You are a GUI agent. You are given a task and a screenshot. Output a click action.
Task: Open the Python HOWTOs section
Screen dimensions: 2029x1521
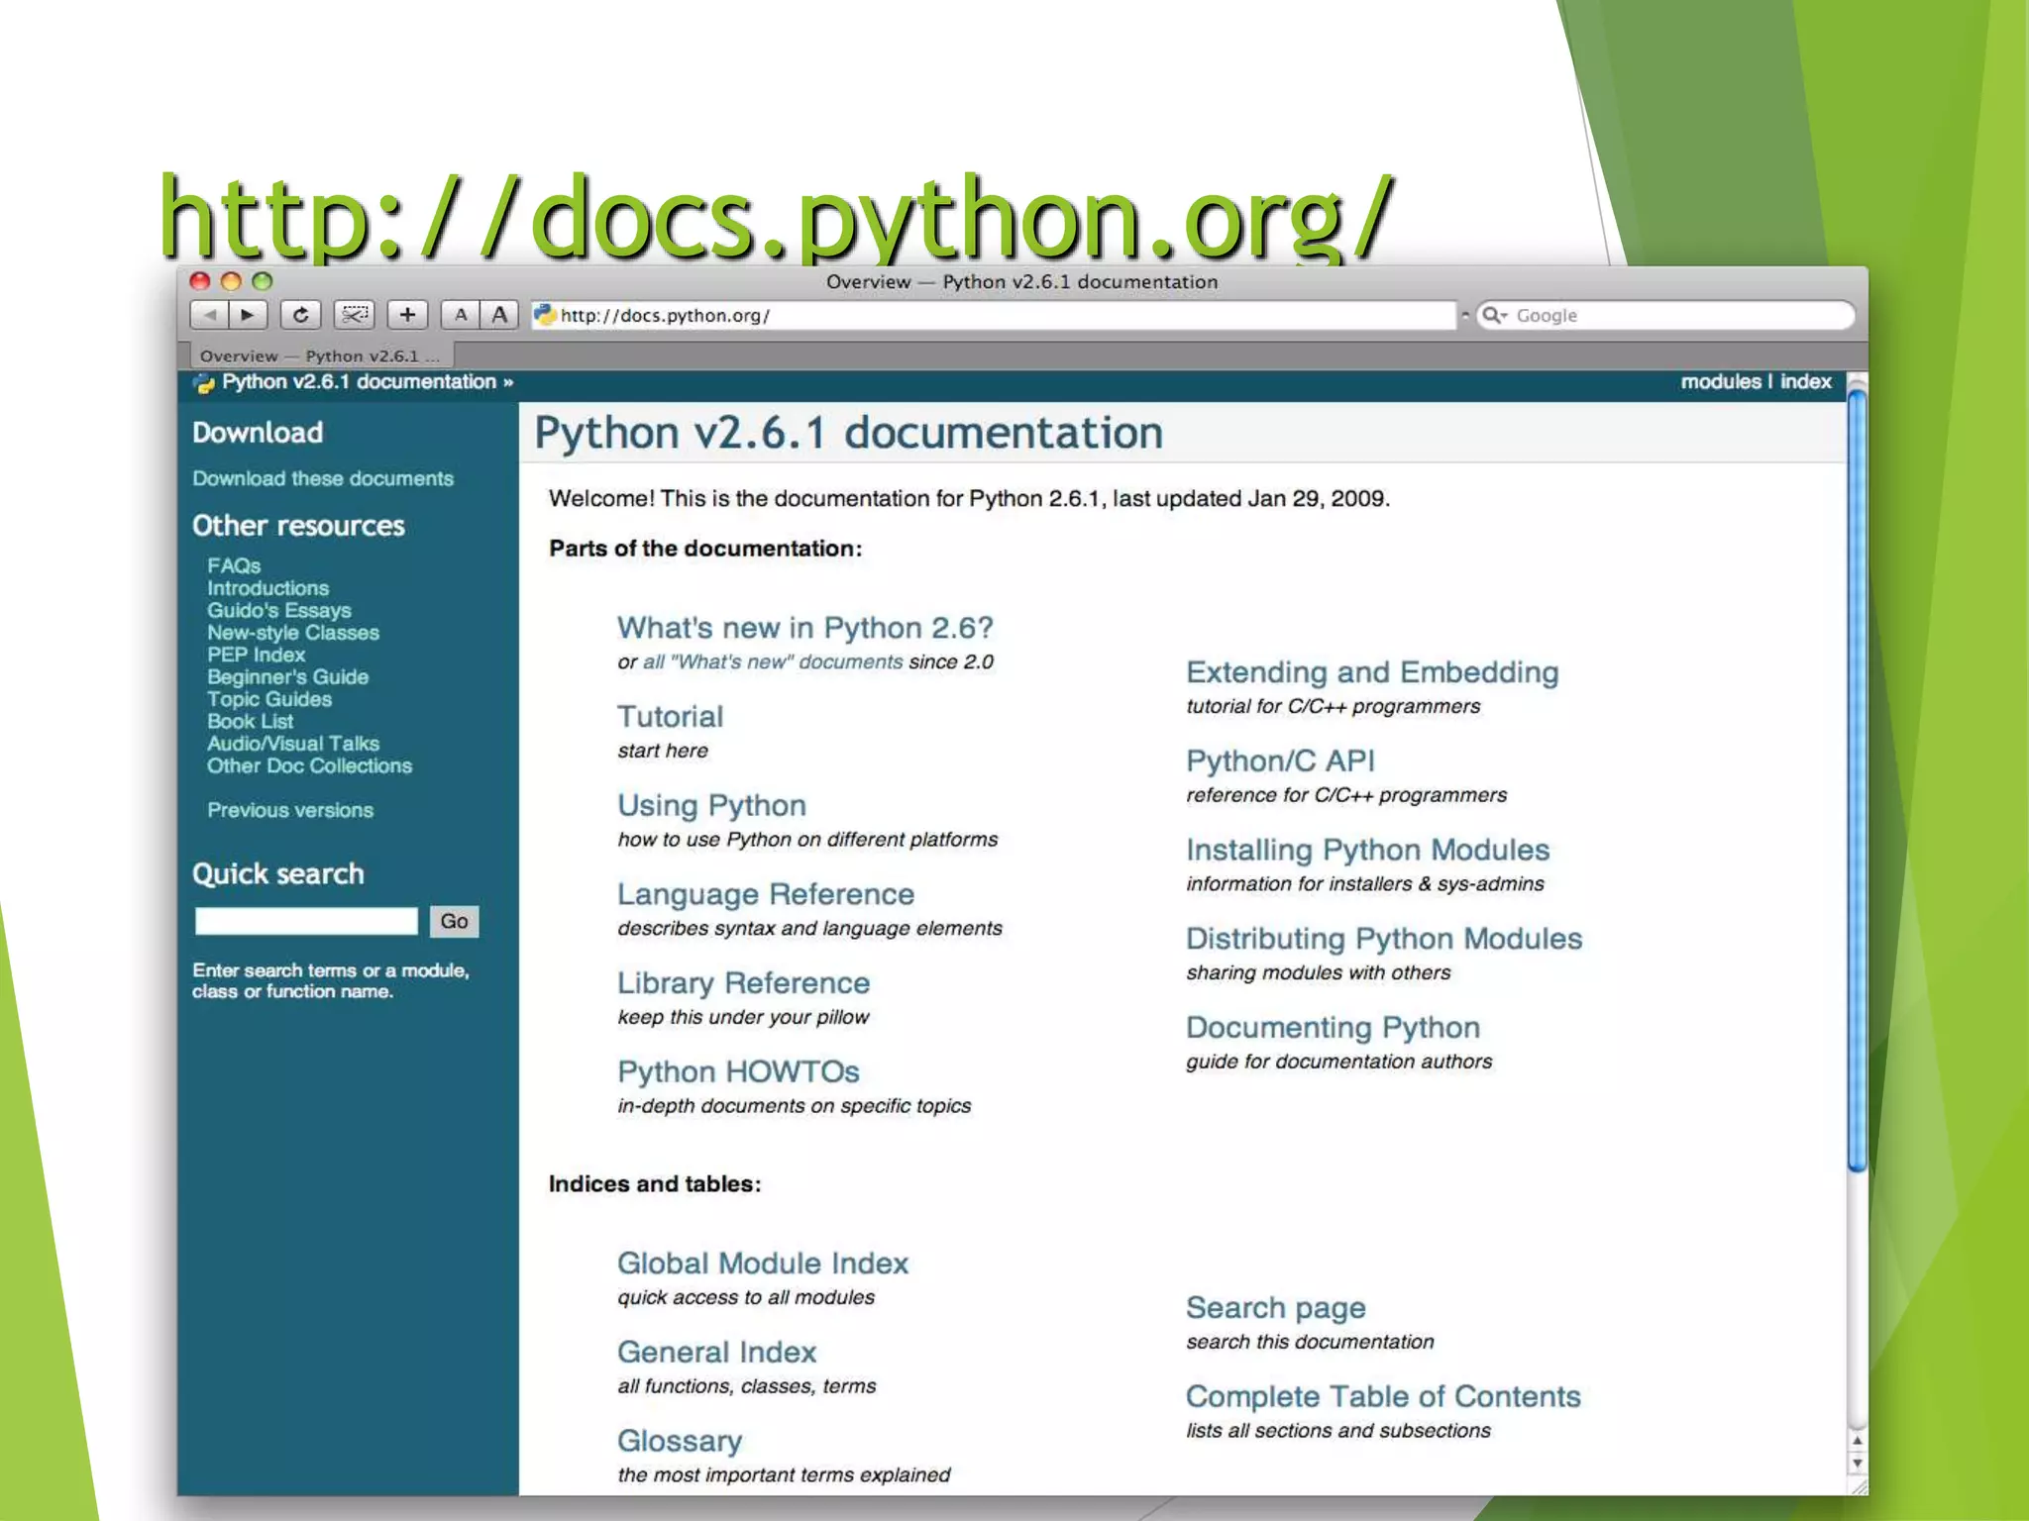pos(738,1071)
